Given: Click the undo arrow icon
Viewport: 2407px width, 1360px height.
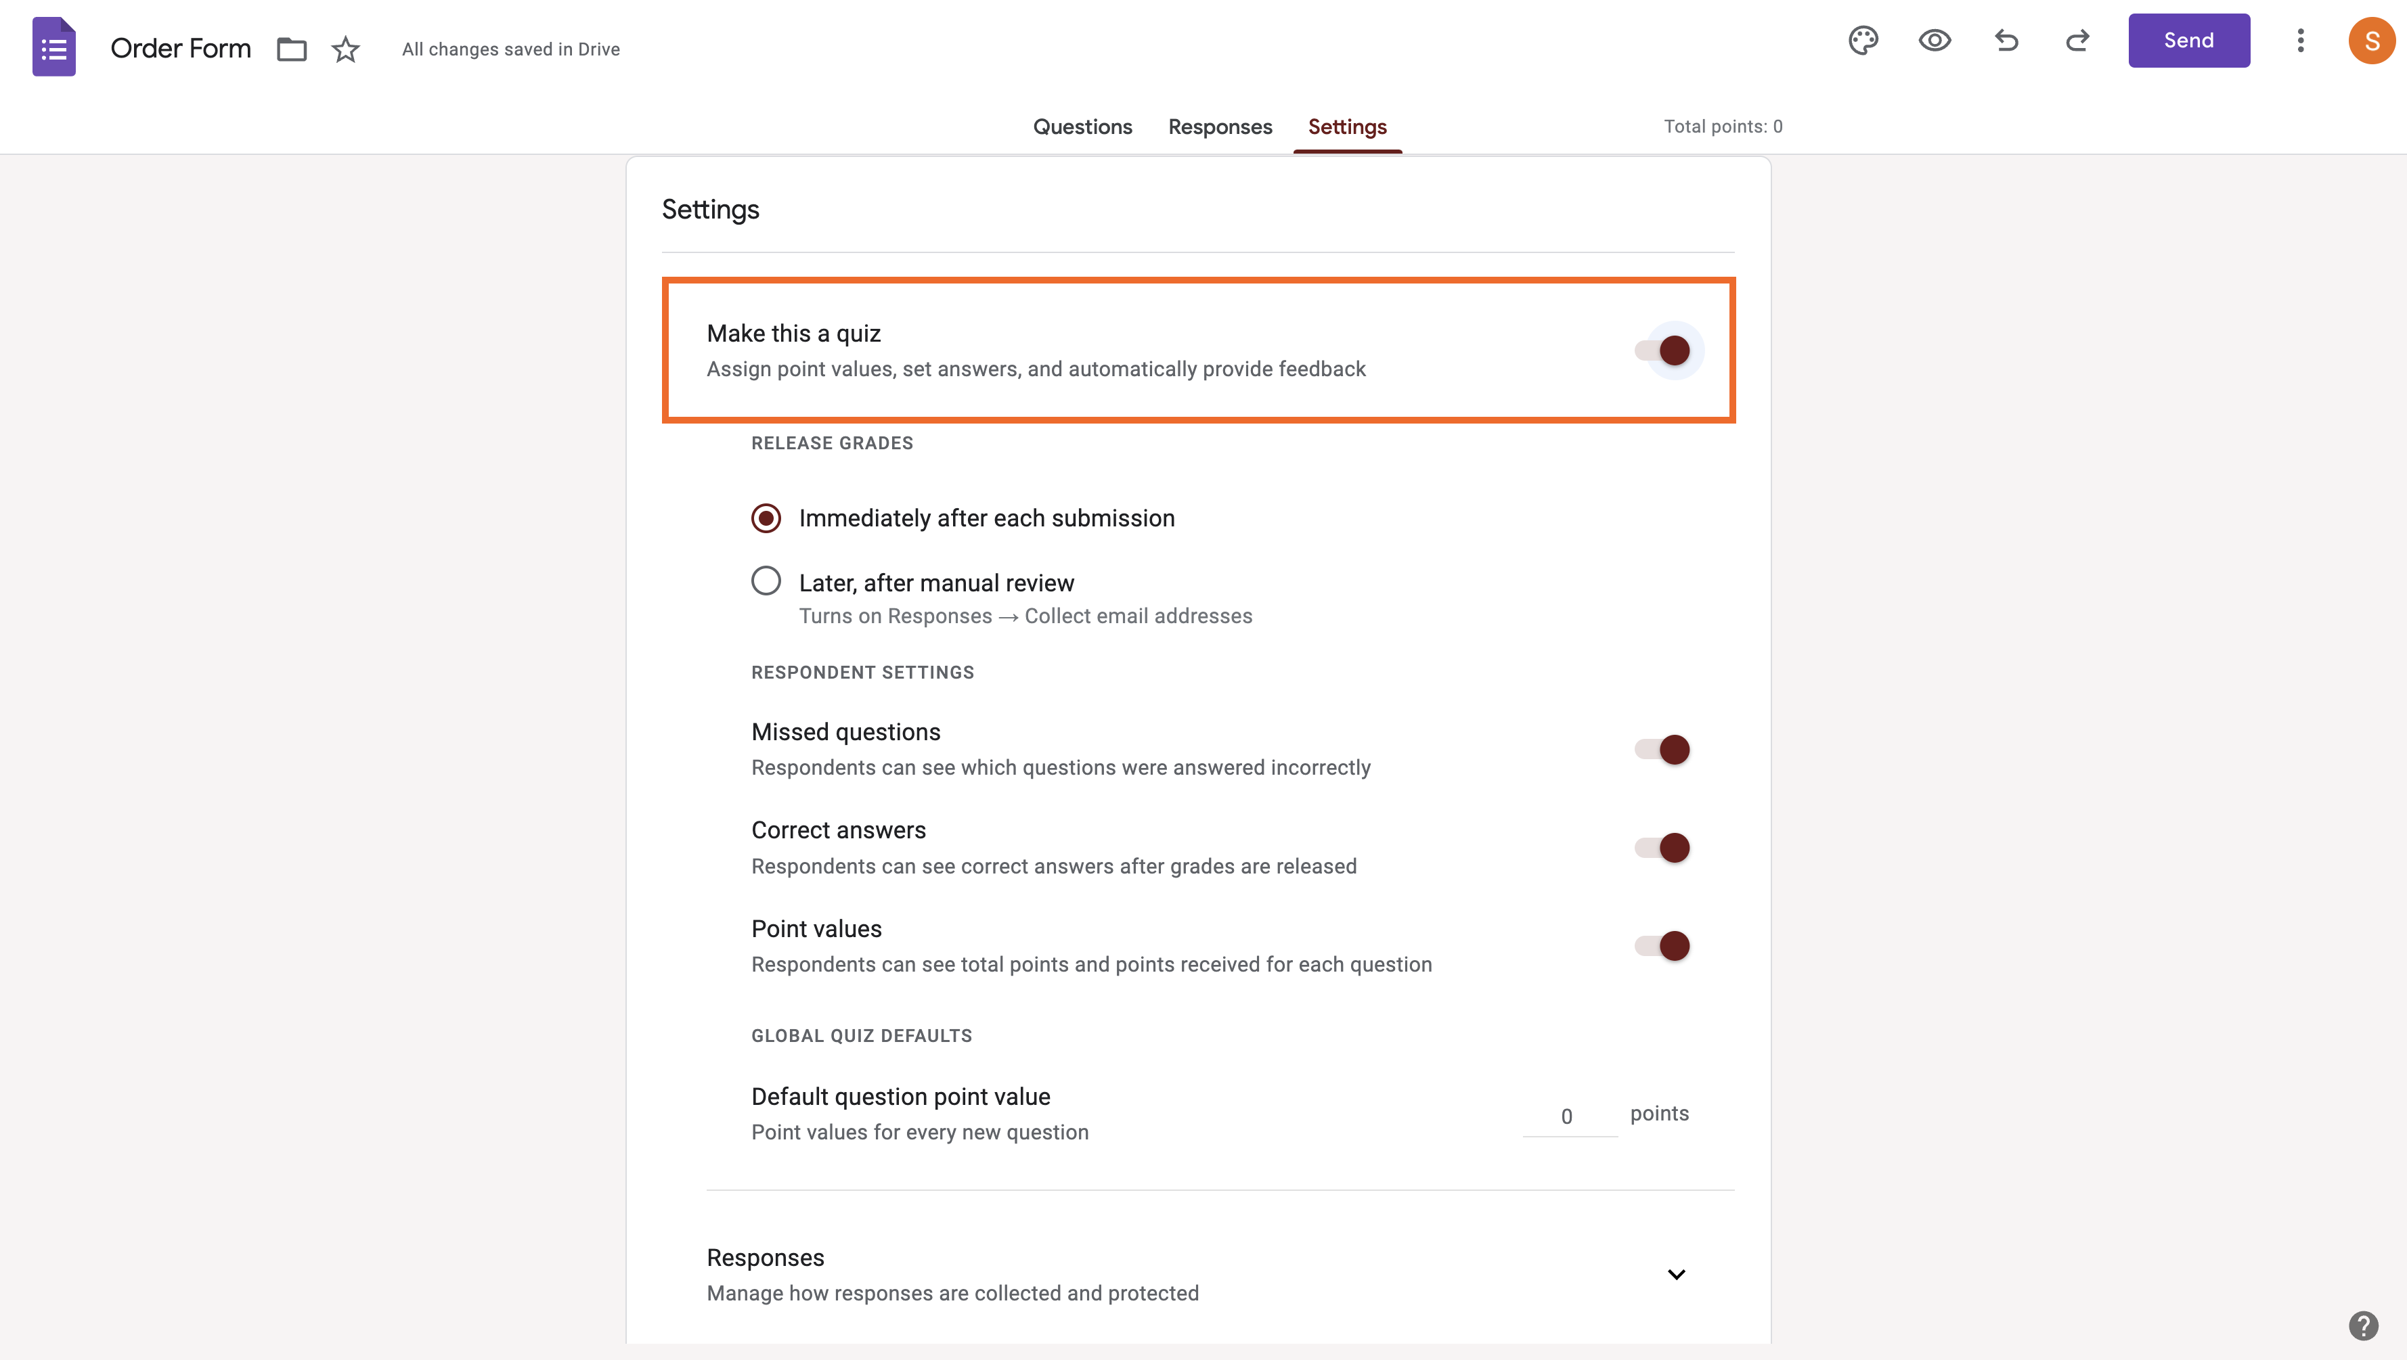Looking at the screenshot, I should 2006,40.
